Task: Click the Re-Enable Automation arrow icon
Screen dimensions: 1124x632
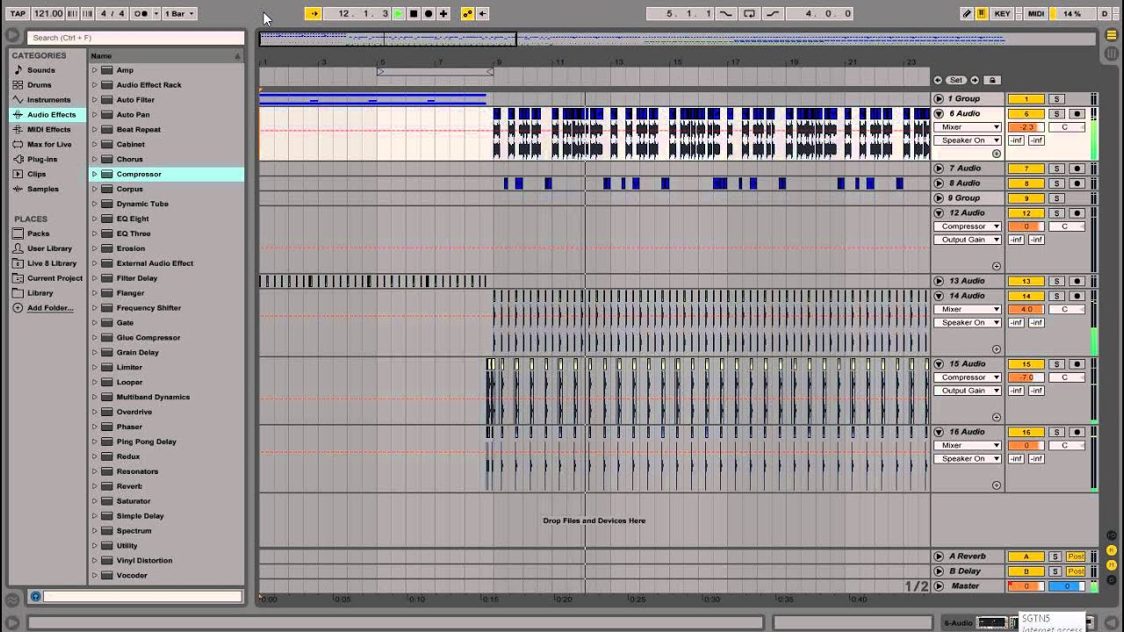Action: coord(482,13)
